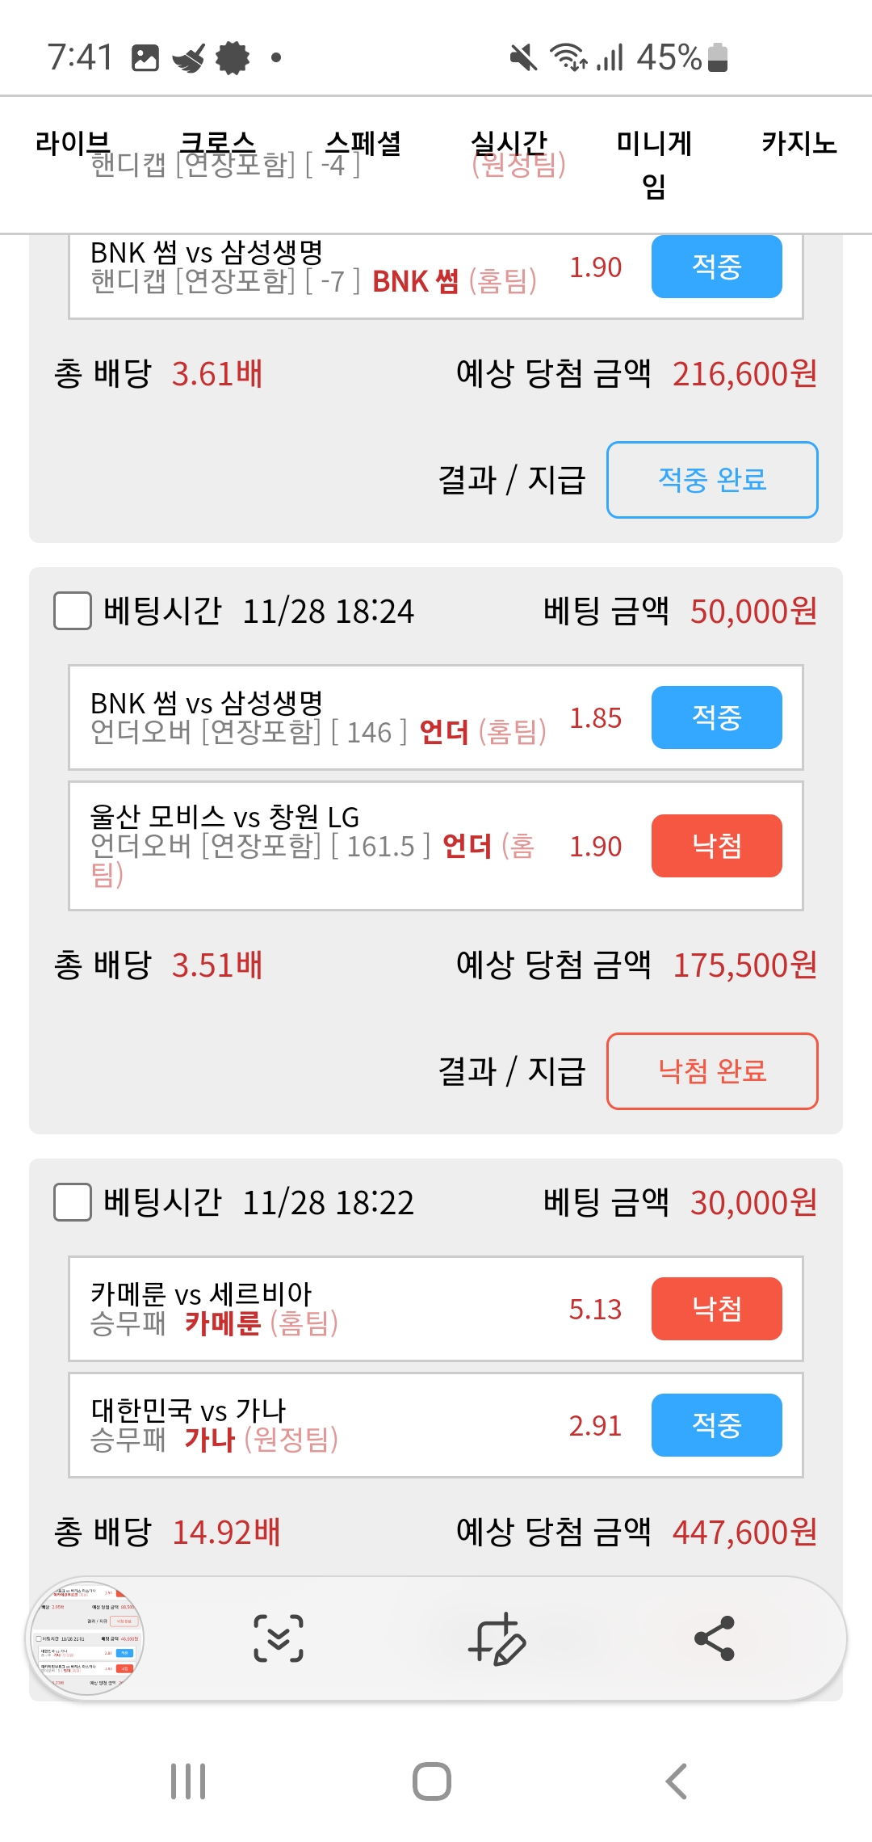This screenshot has width=872, height=1842.
Task: Tap 낙첨 badge for 울산 모비스 match
Action: pos(716,846)
